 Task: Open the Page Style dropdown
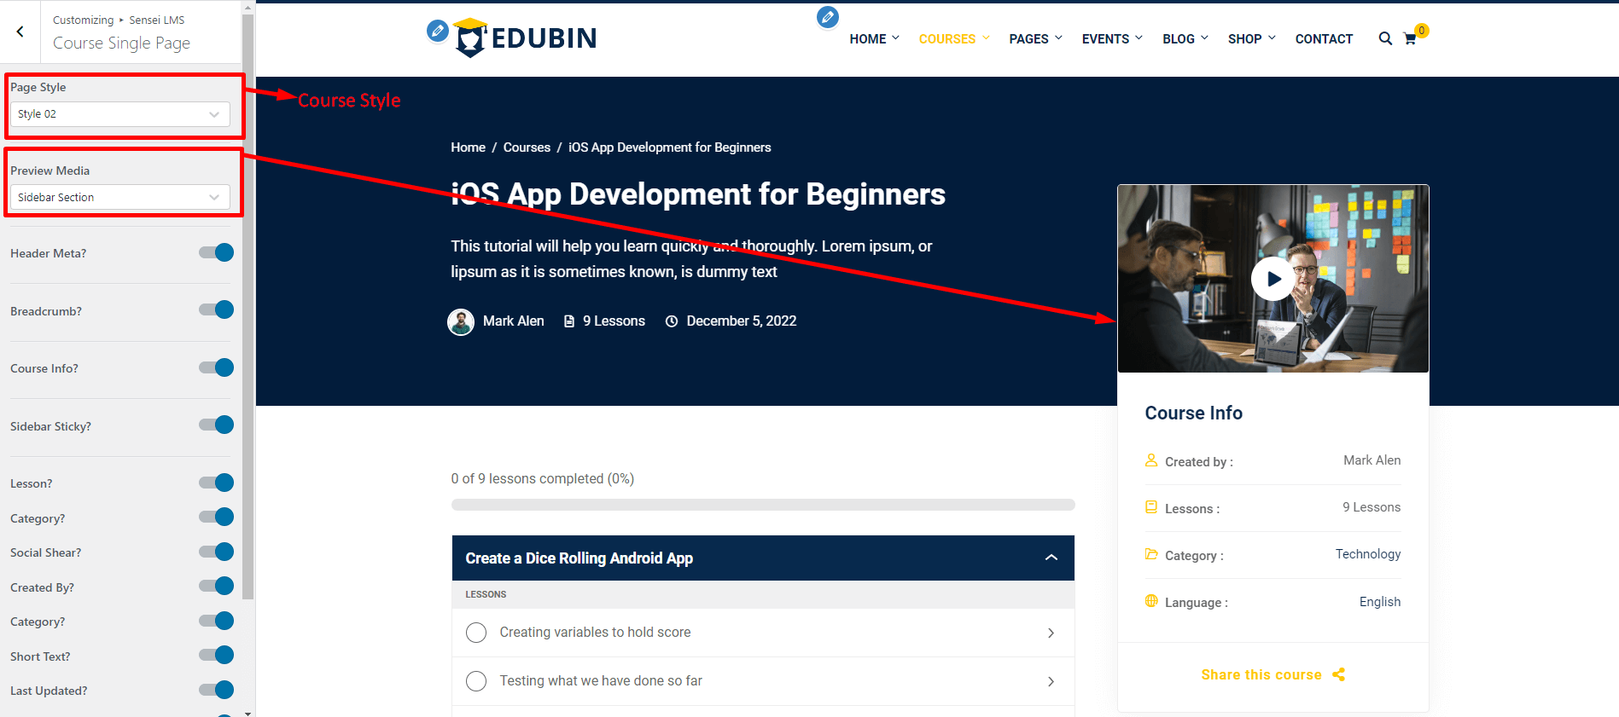coord(119,114)
